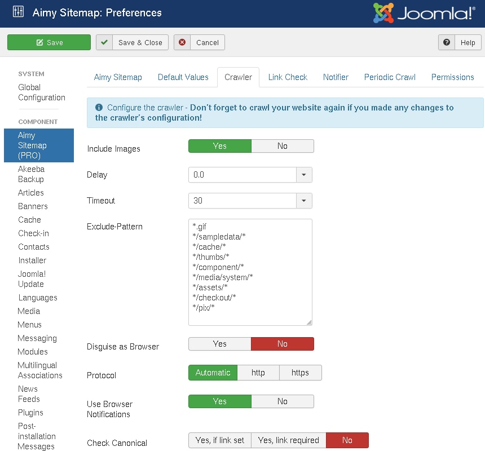
Task: Click the question mark Help icon
Action: pyautogui.click(x=447, y=42)
